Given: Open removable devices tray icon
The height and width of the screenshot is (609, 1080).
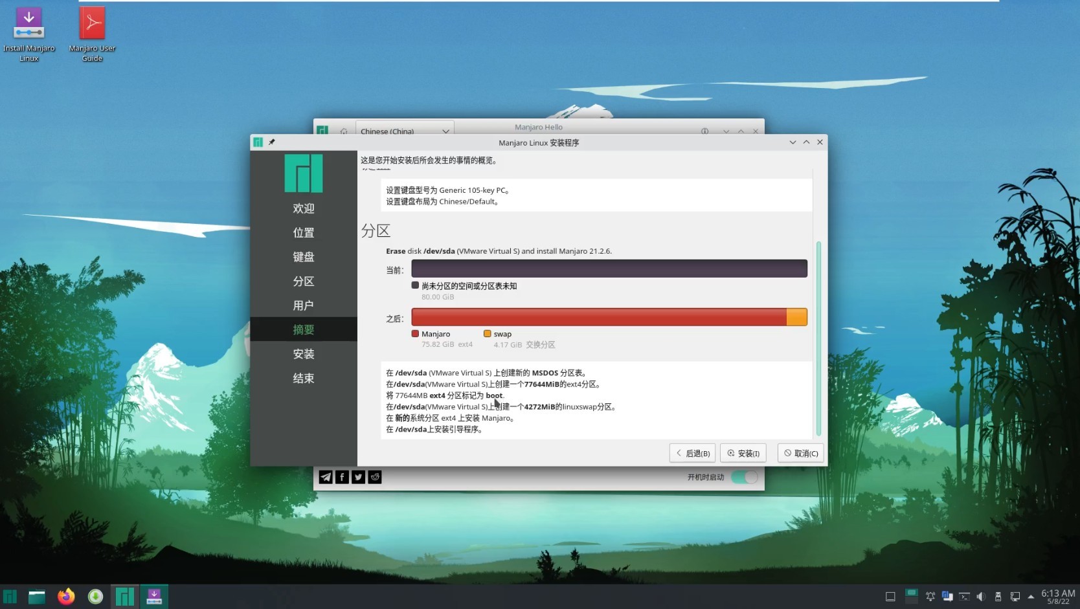Looking at the screenshot, I should coord(998,597).
